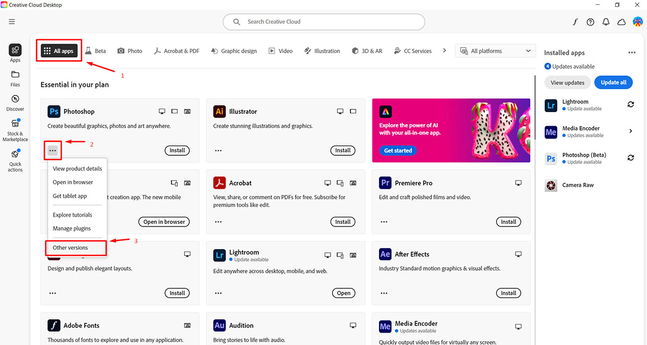Open more options for Illustrator card

tap(218, 151)
